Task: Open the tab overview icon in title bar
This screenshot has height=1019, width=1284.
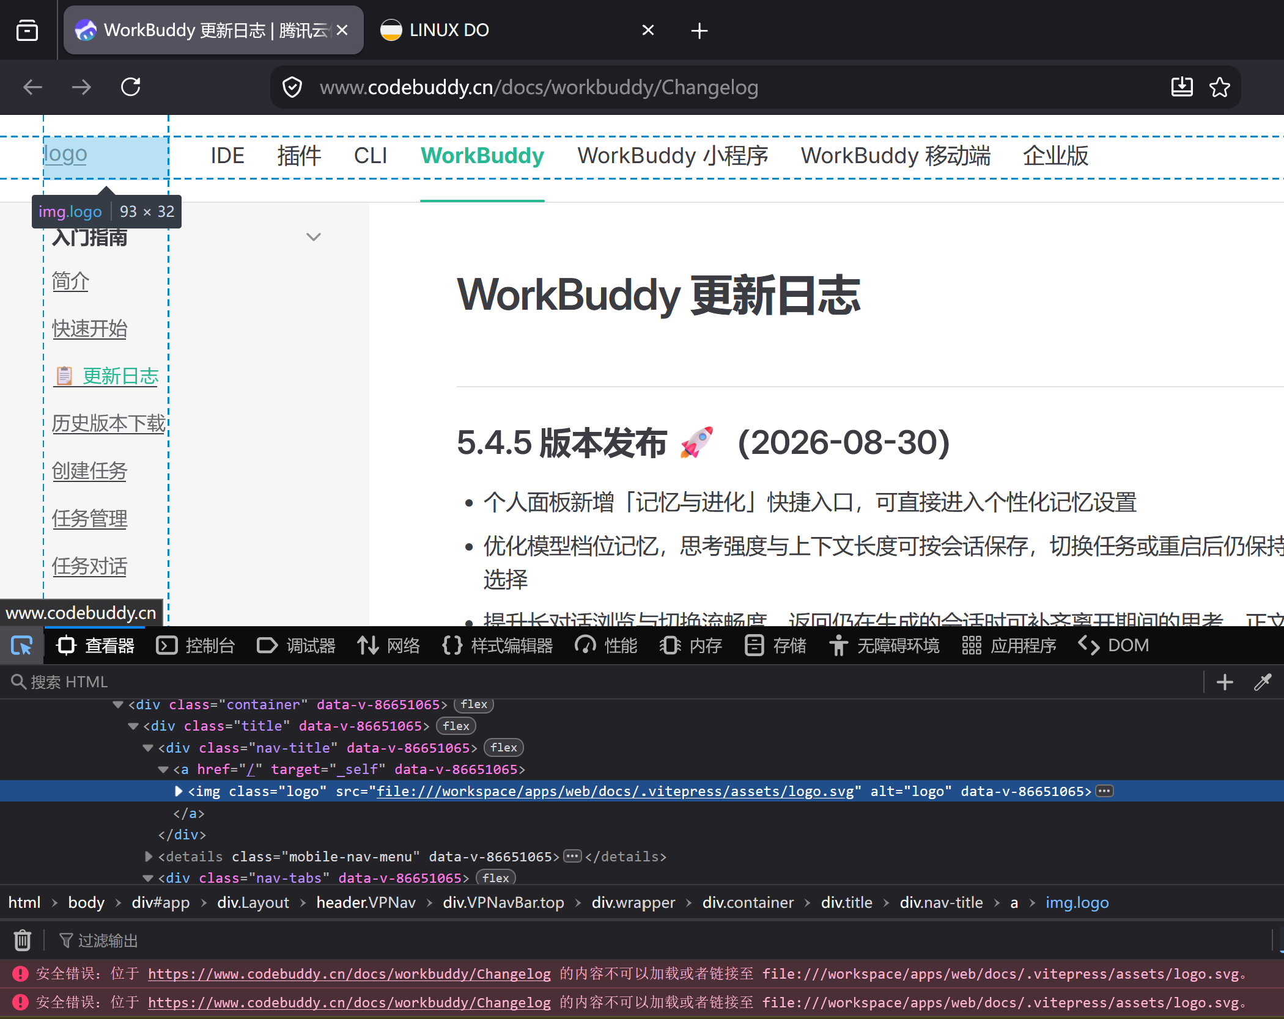Action: 27,30
